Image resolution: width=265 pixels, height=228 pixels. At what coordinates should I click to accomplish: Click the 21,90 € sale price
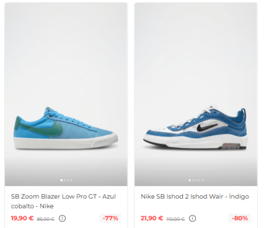[152, 218]
